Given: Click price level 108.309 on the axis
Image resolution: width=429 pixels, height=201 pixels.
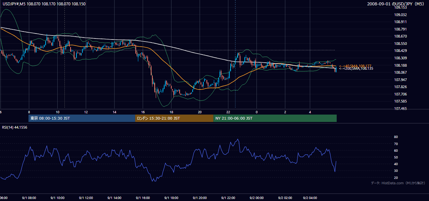Looking at the screenshot, I should (400, 58).
